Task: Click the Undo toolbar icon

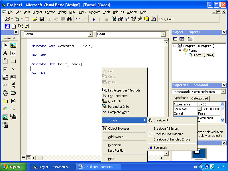Action: pyautogui.click(x=78, y=19)
